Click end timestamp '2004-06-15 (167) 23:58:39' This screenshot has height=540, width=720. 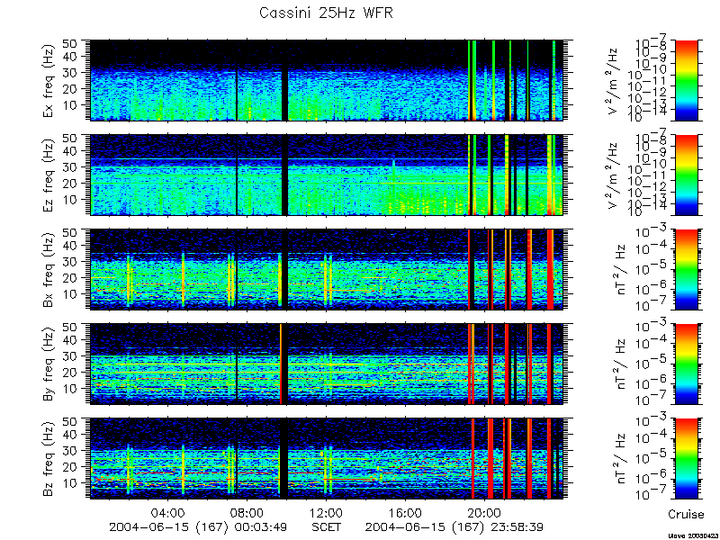click(454, 527)
